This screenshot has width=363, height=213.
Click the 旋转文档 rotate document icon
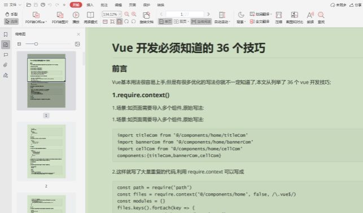pyautogui.click(x=146, y=15)
